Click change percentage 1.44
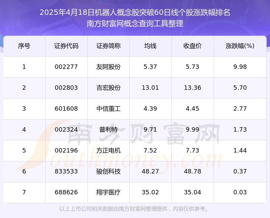270x218 pixels. [x=240, y=151]
